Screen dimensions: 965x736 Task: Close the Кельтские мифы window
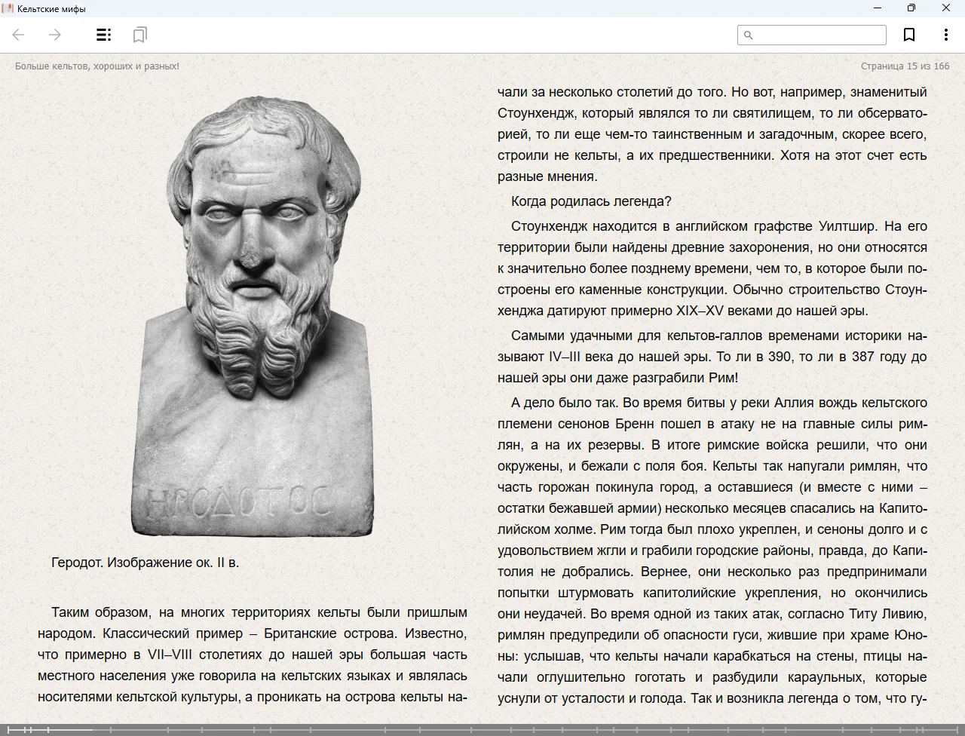point(945,8)
